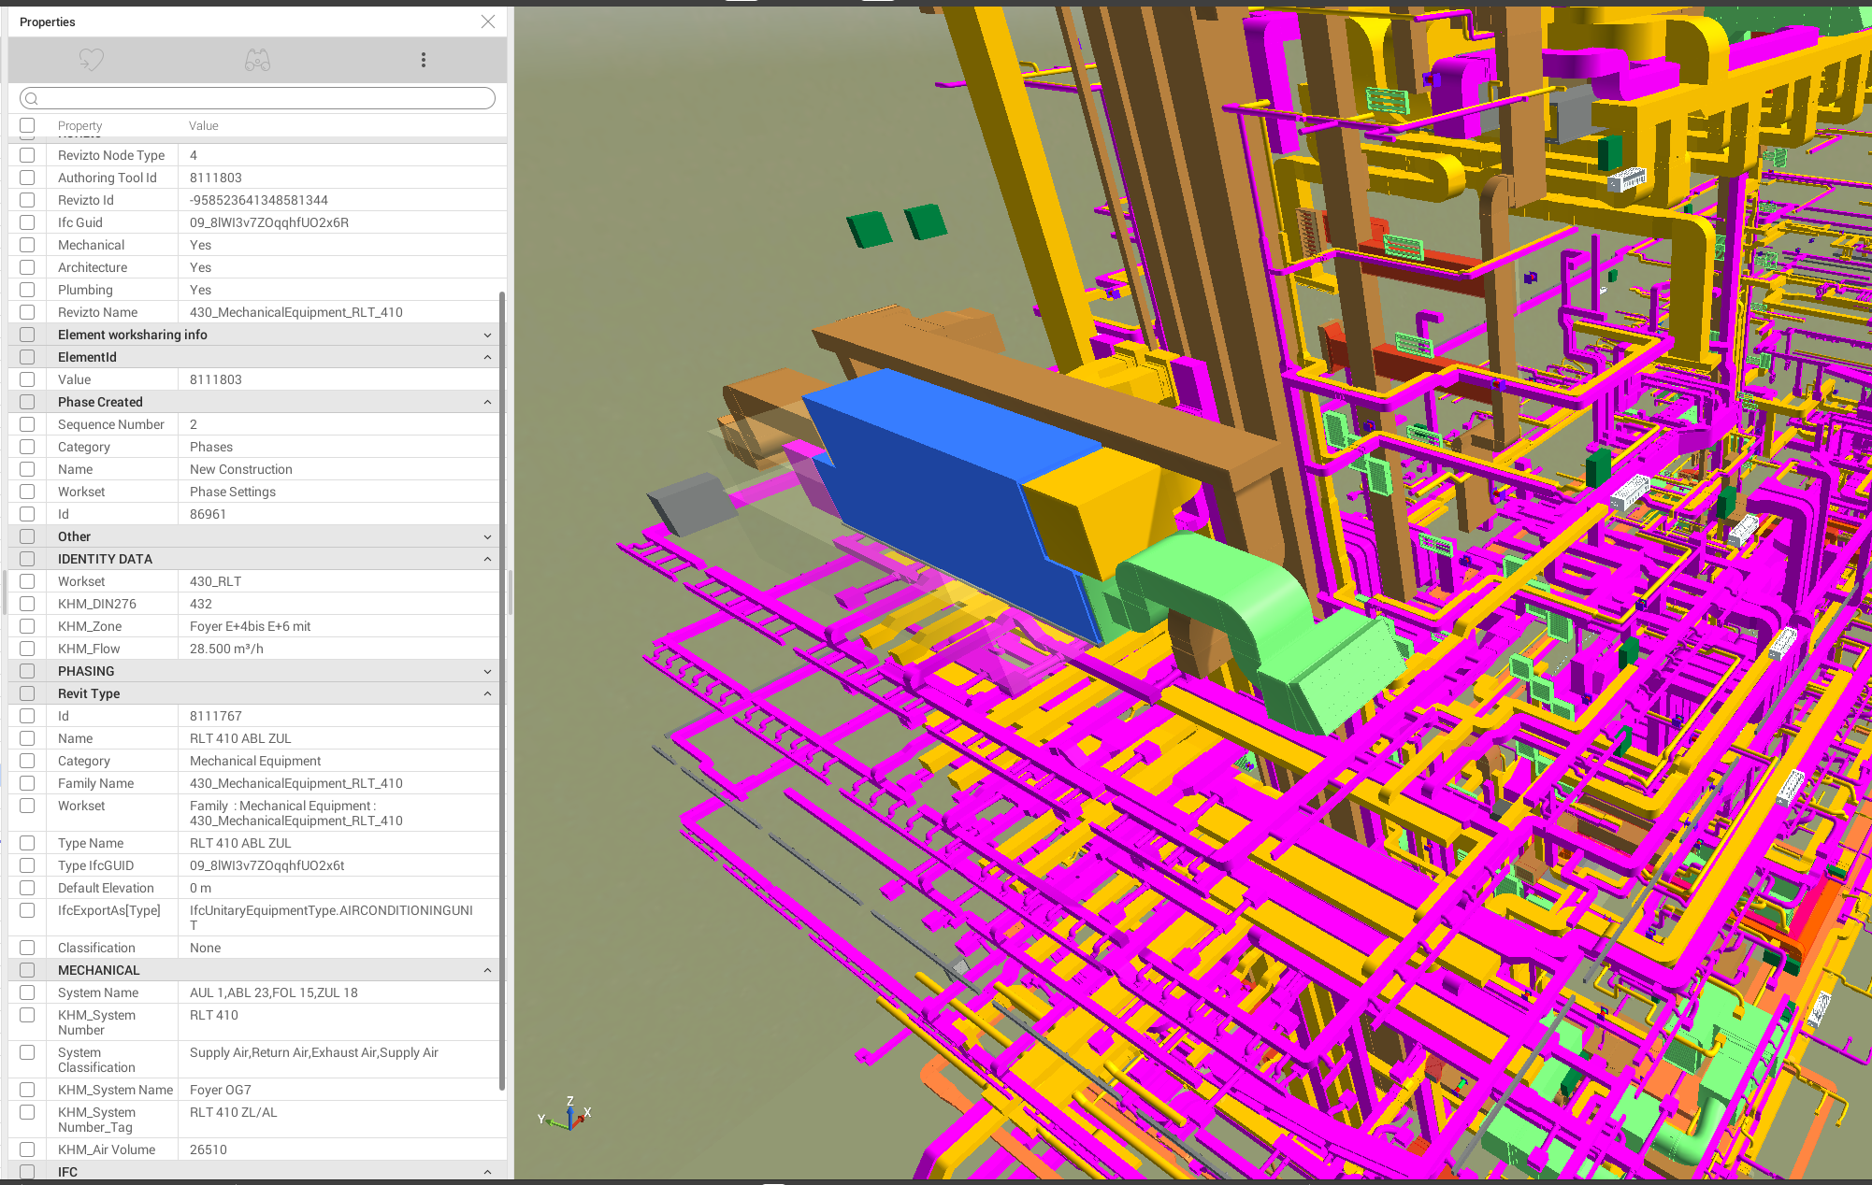This screenshot has height=1185, width=1872.
Task: Click the value RLT 410 ZL/AL
Action: tap(234, 1112)
